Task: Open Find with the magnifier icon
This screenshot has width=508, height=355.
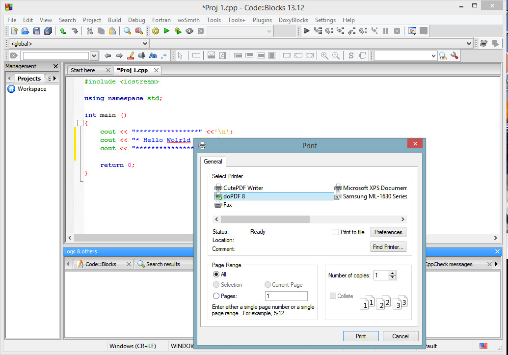Action: (127, 31)
